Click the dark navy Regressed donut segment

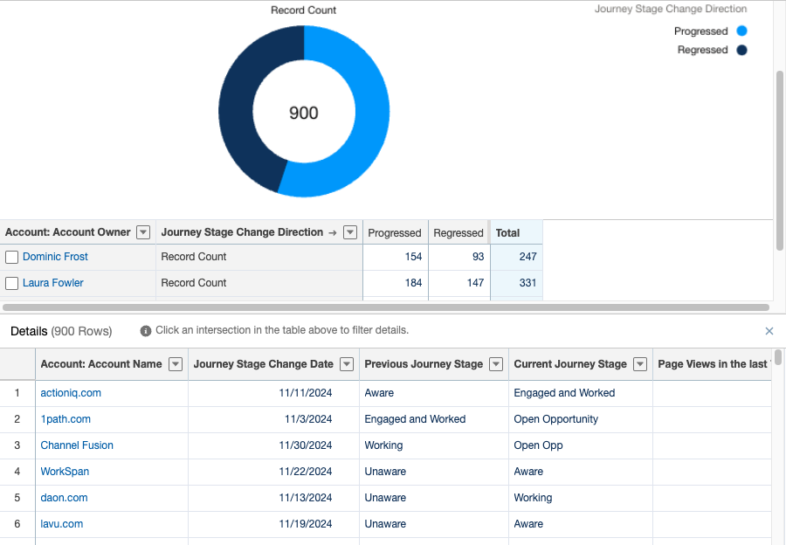(x=239, y=114)
